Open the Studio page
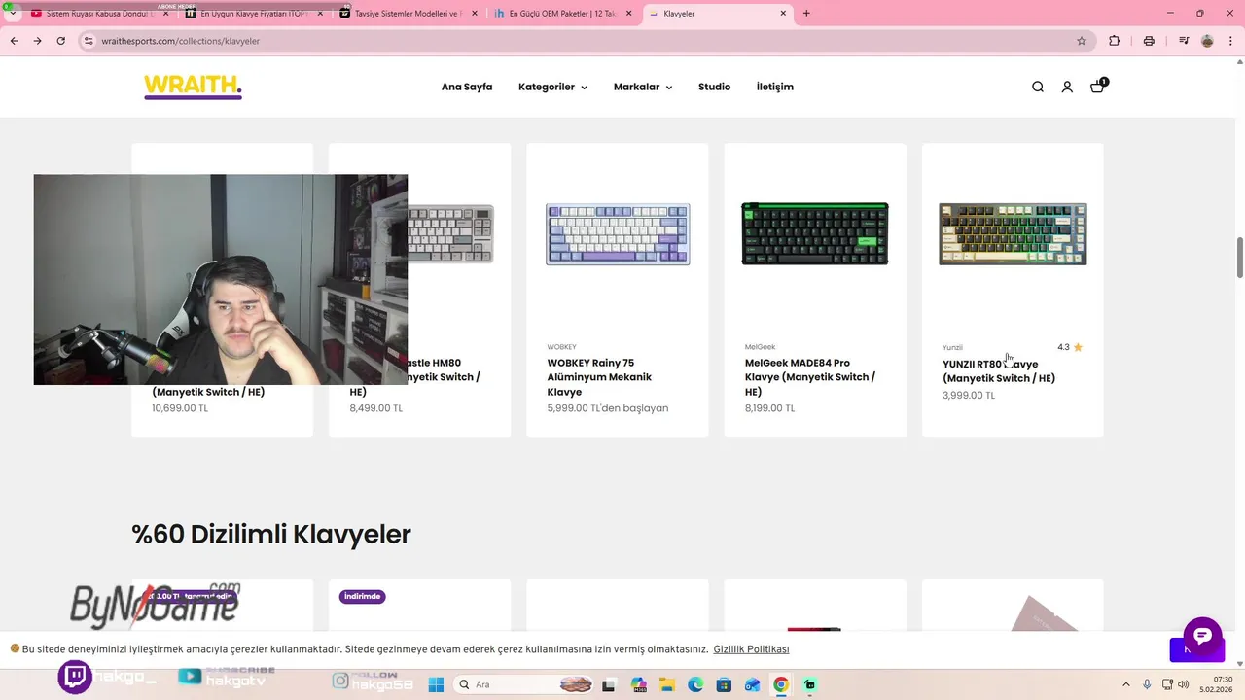Viewport: 1245px width, 700px height. [x=714, y=87]
